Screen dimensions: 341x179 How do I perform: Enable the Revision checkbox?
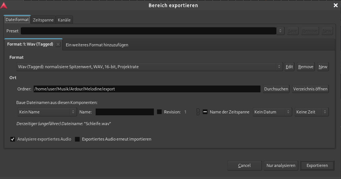pos(160,112)
